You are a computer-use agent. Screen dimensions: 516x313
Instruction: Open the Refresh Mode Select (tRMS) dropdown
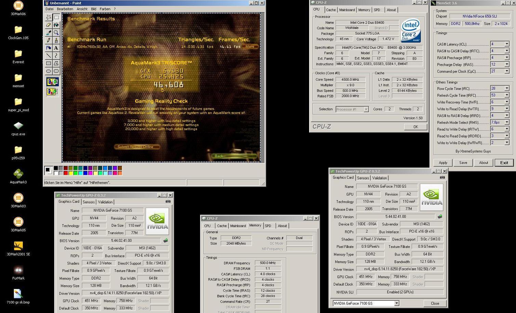click(x=507, y=122)
